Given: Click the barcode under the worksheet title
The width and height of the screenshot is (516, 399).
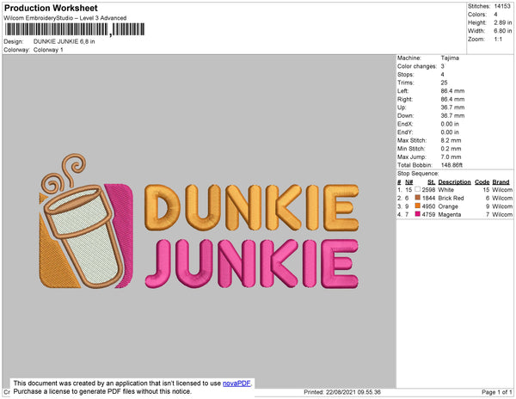Looking at the screenshot, I should coord(75,29).
